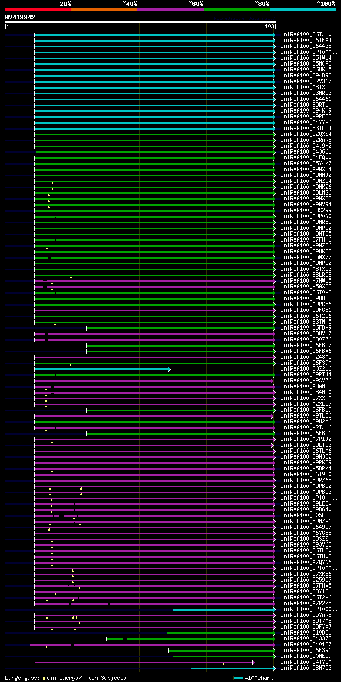This screenshot has width=341, height=682.
Task: Select the UniRef100_A7QYN6 label
Action: pos(306,562)
